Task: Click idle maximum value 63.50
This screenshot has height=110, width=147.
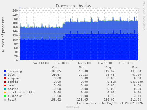Action: (137, 75)
